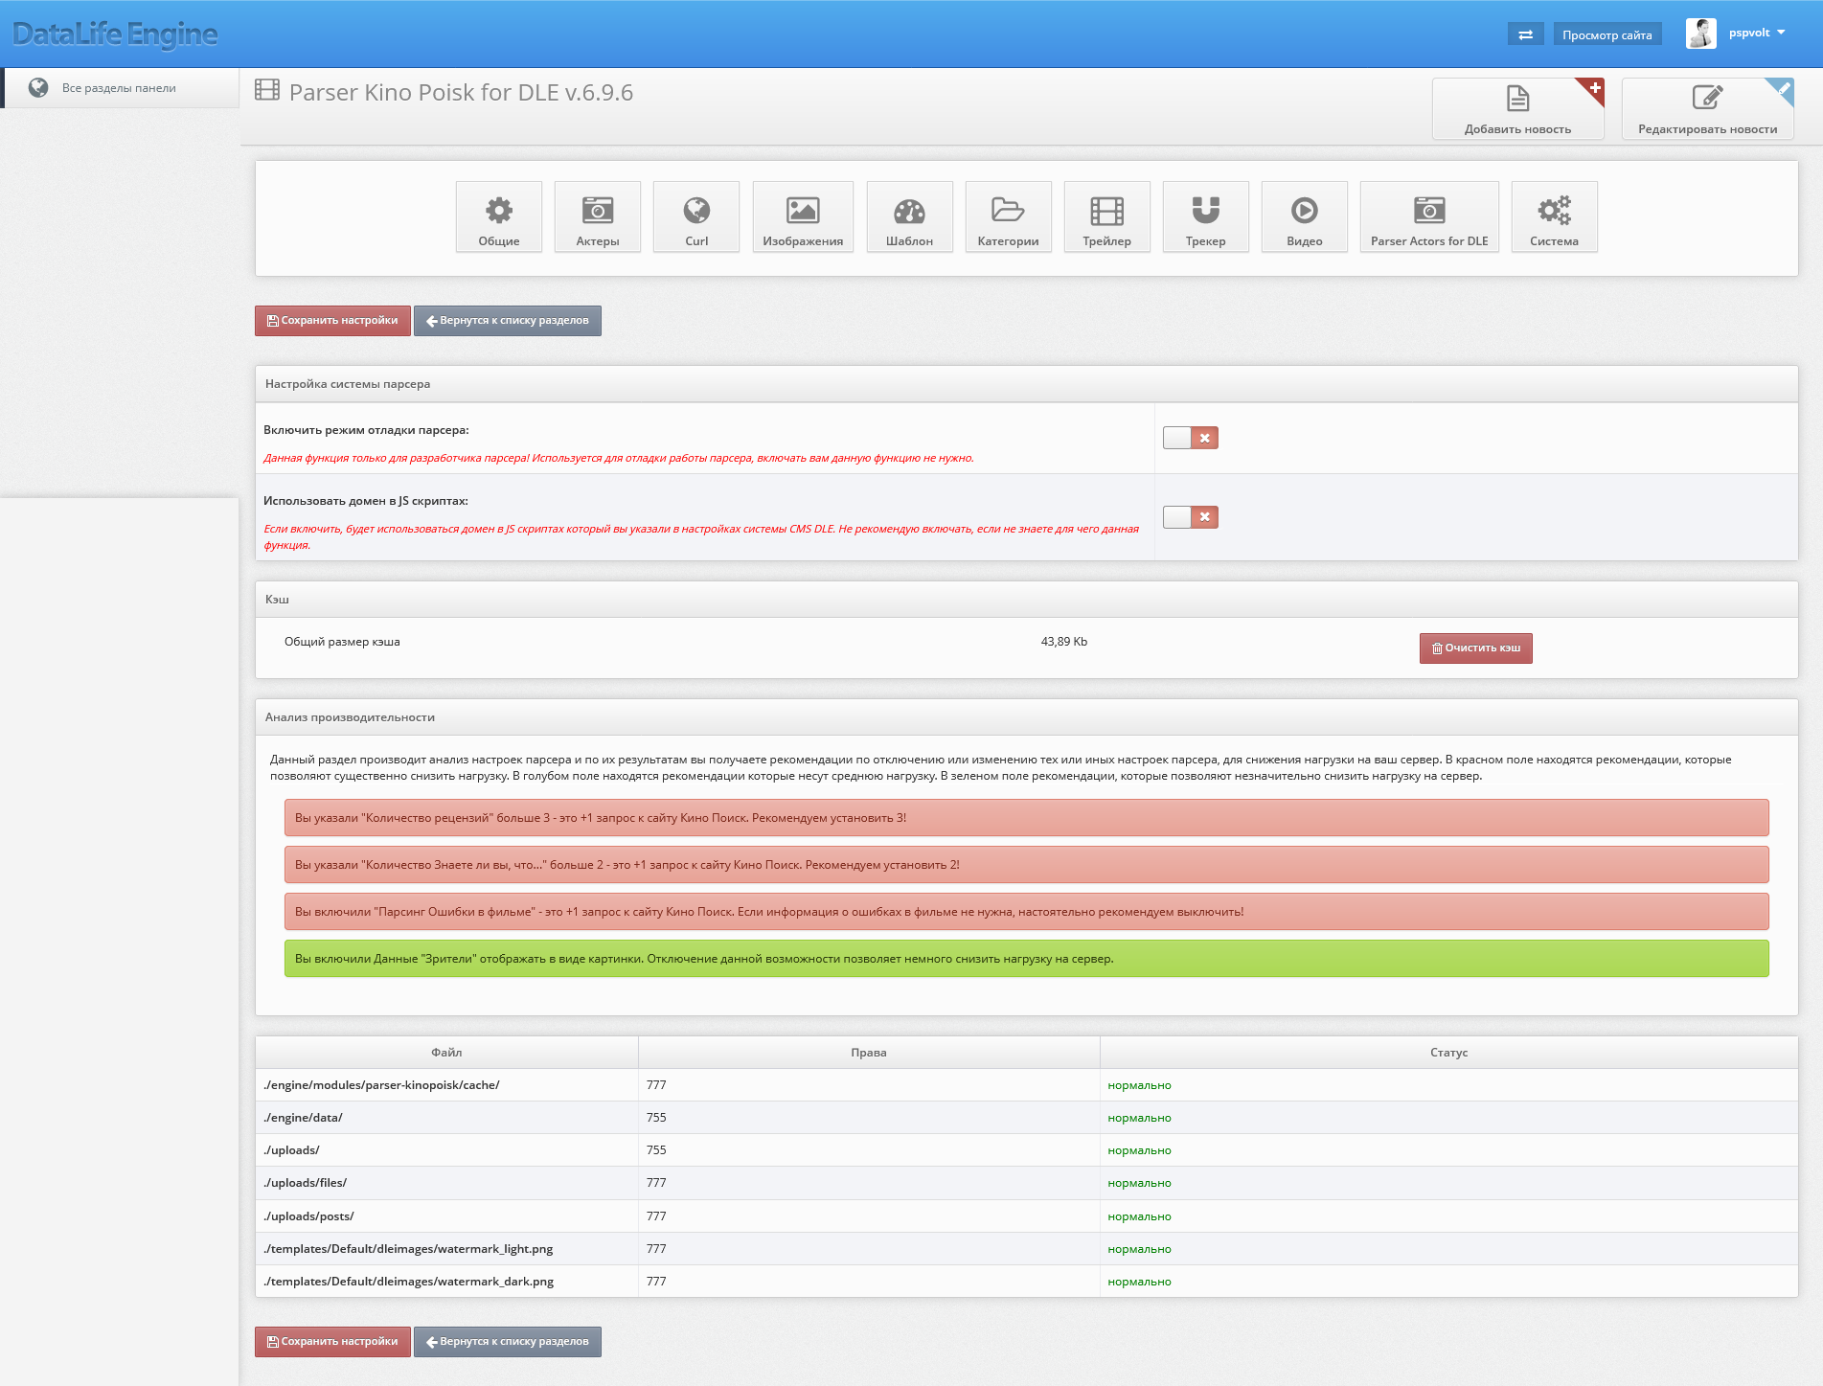Click нормально status of ./engine/data/ row
The image size is (1823, 1386).
(1139, 1118)
